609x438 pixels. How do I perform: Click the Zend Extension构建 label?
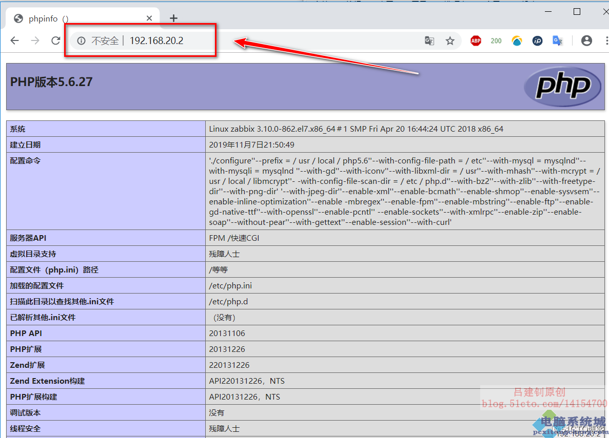click(47, 381)
